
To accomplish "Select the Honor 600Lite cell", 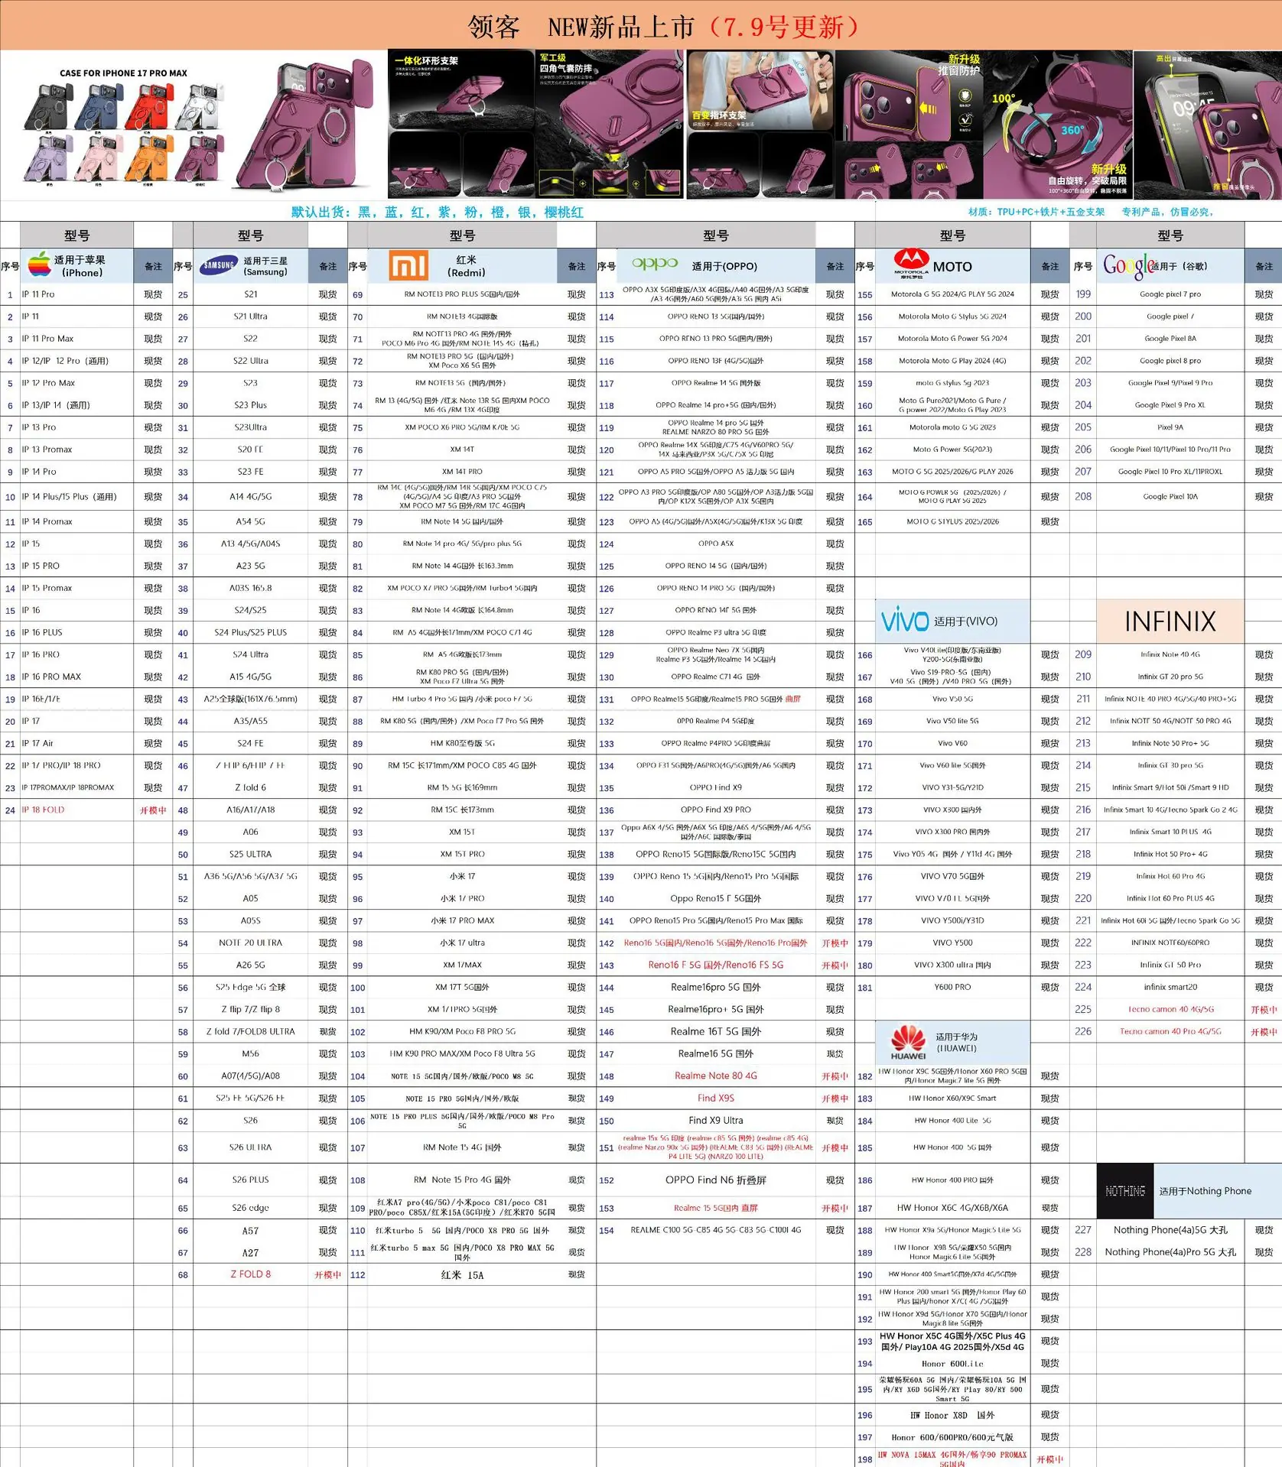I will (x=953, y=1364).
